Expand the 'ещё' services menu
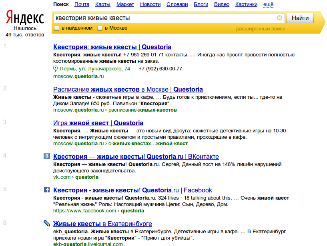327x246 pixels. tap(268, 4)
